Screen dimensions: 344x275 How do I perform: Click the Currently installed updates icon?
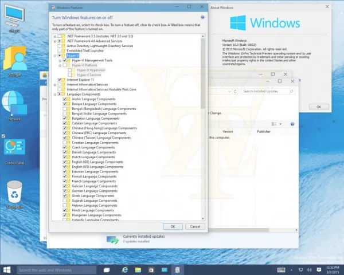click(x=112, y=239)
